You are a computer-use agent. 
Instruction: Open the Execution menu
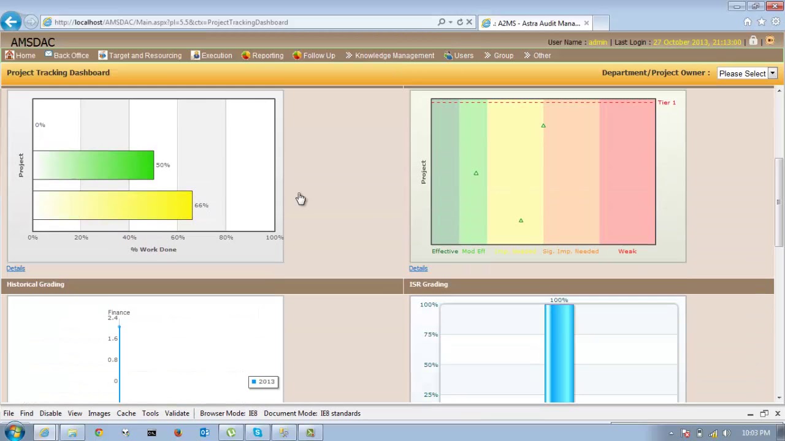pos(212,55)
